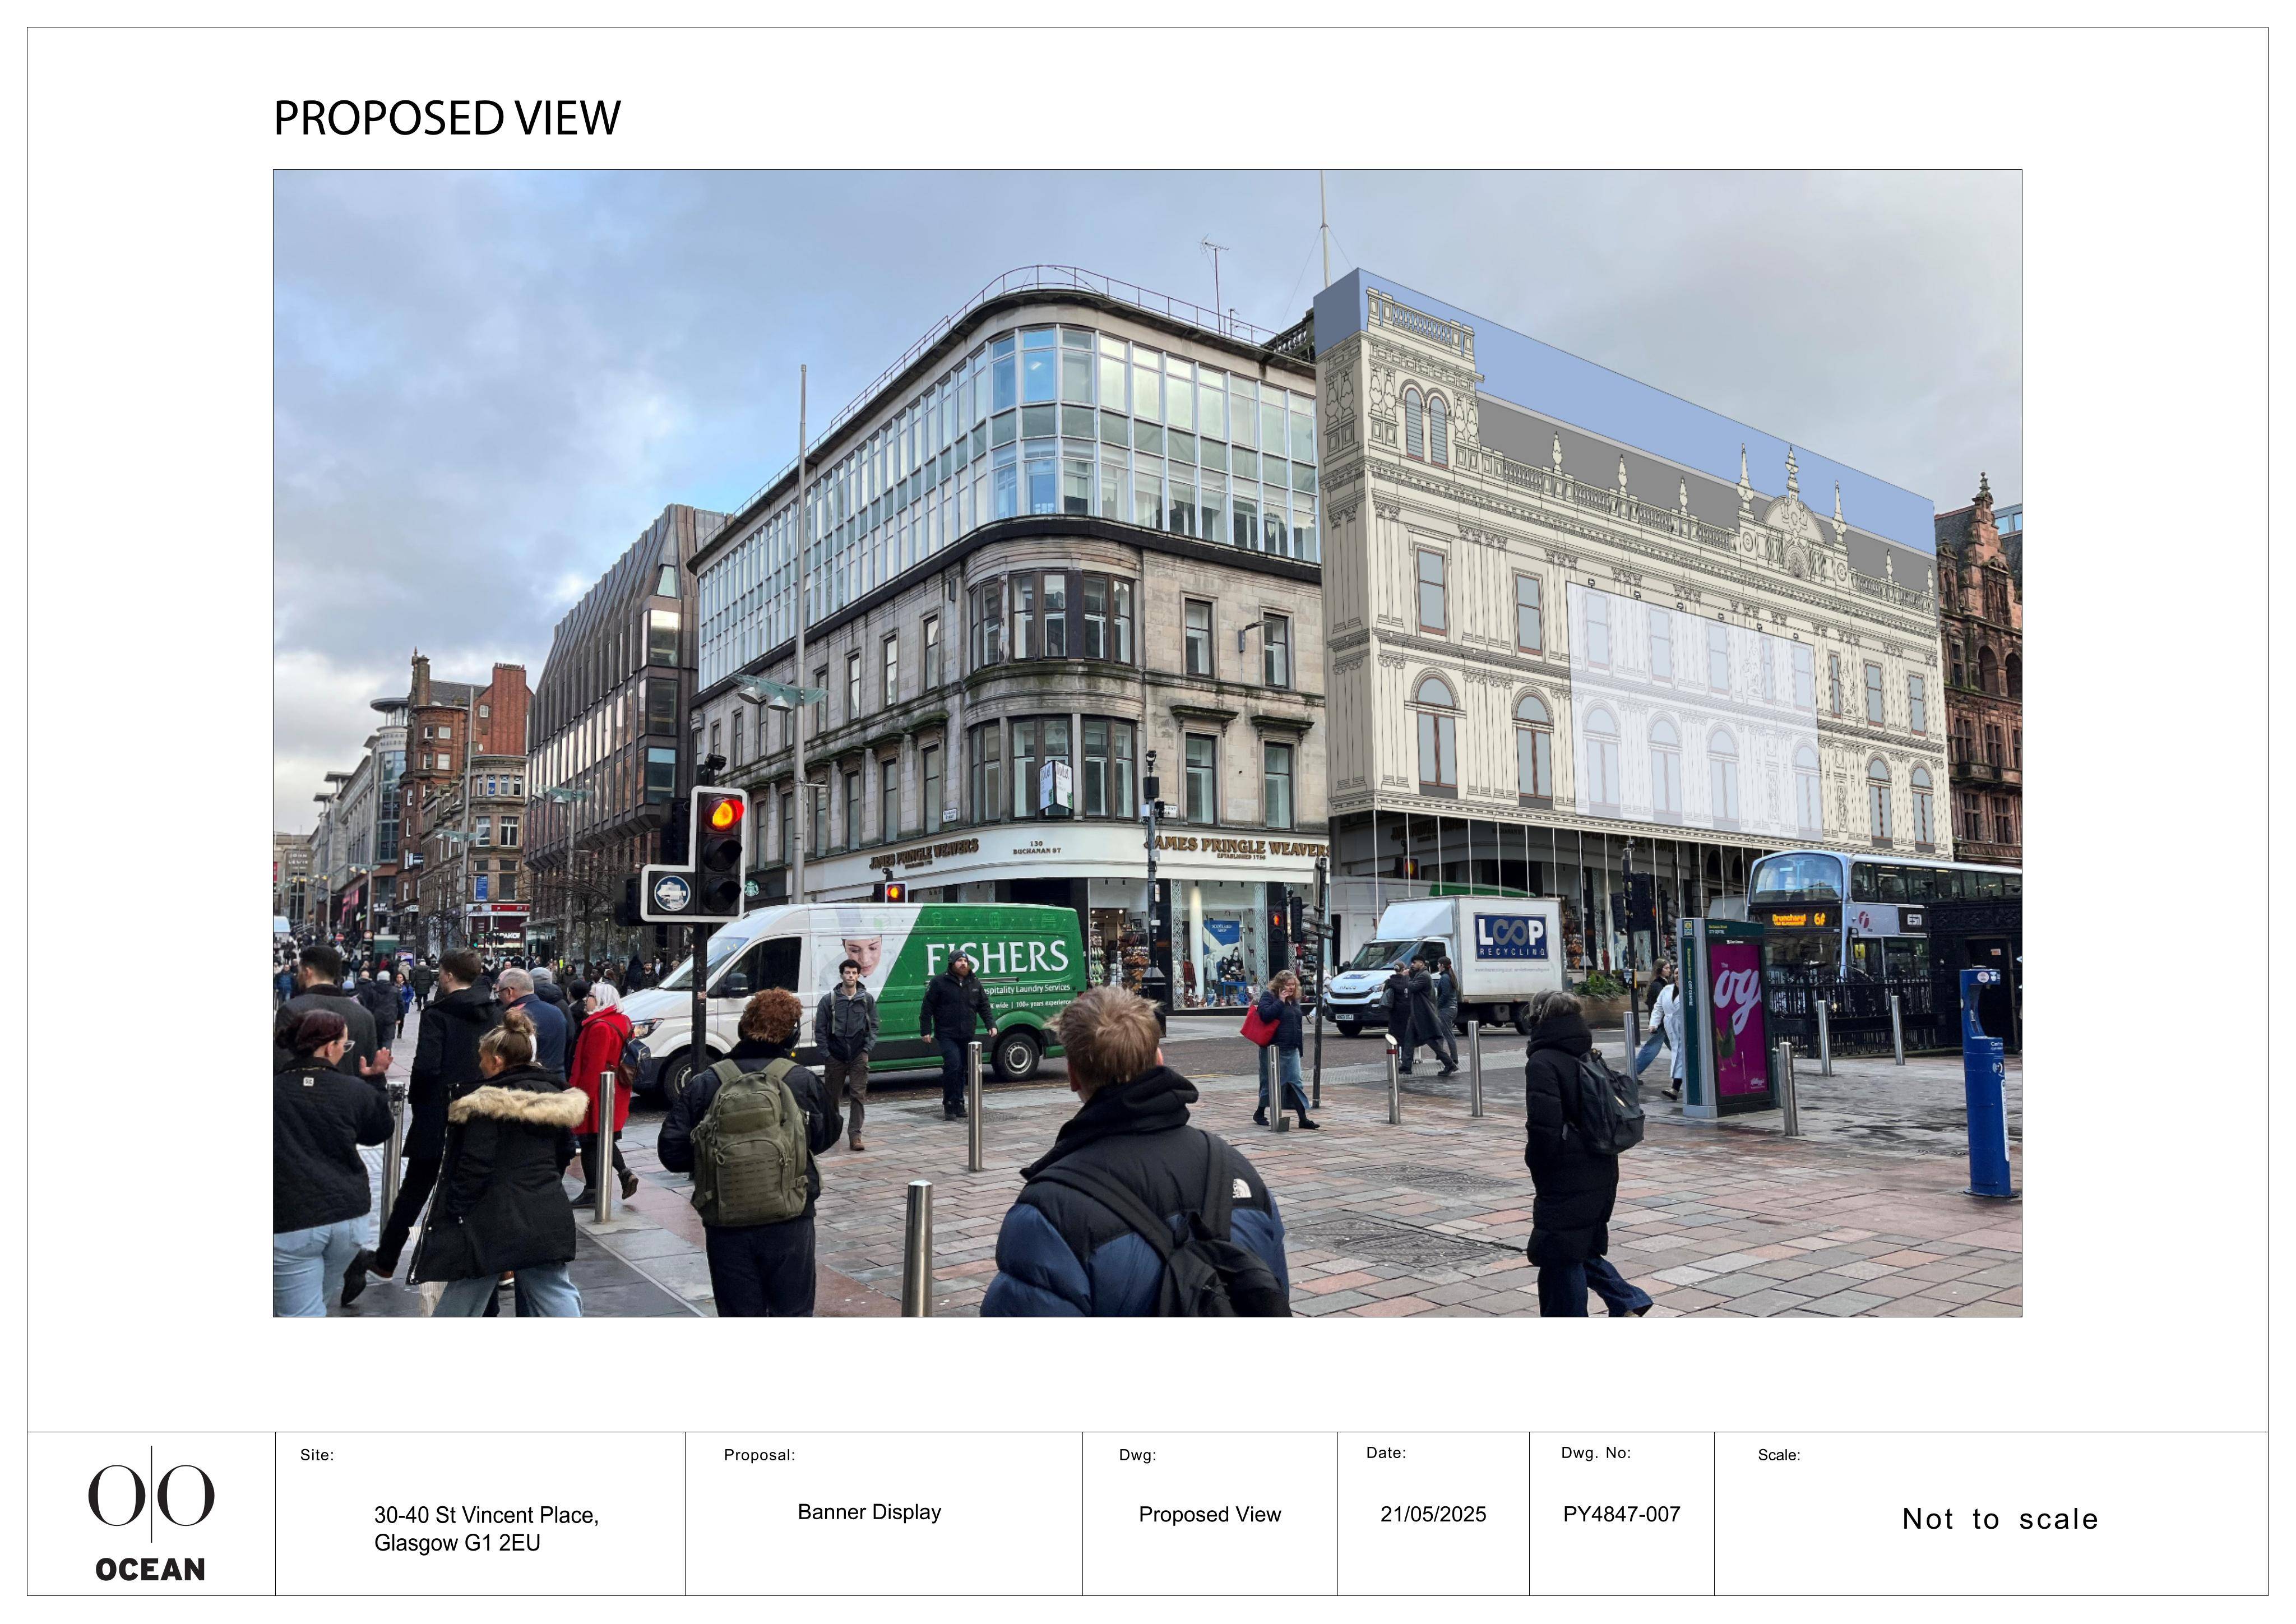
Task: Click the 'Proposal:' field label
Action: pos(759,1455)
